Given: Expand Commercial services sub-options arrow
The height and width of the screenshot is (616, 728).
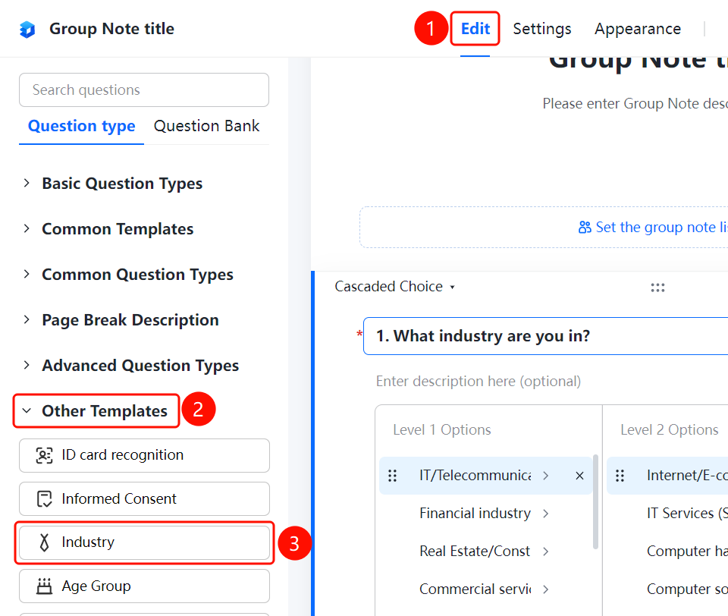Looking at the screenshot, I should (545, 589).
